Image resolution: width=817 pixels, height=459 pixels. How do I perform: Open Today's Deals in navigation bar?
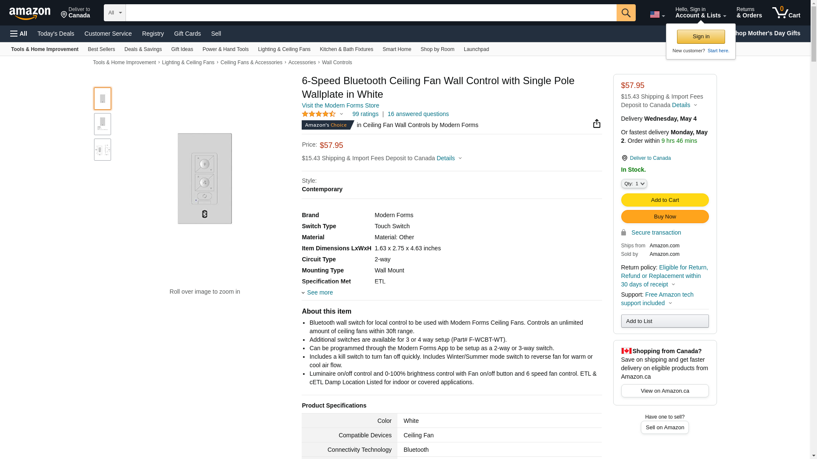[x=56, y=34]
